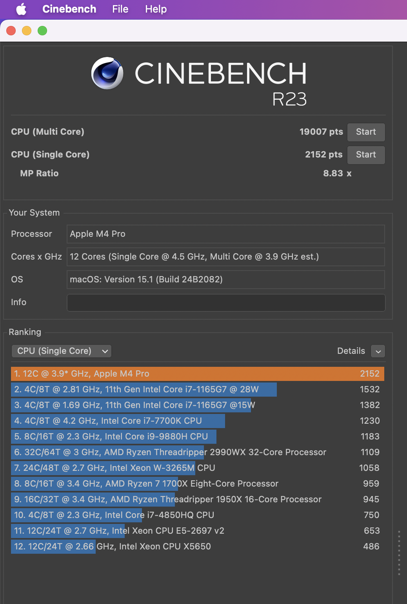The height and width of the screenshot is (604, 407).
Task: Select the Apple M4 Pro ranking row
Action: 197,374
